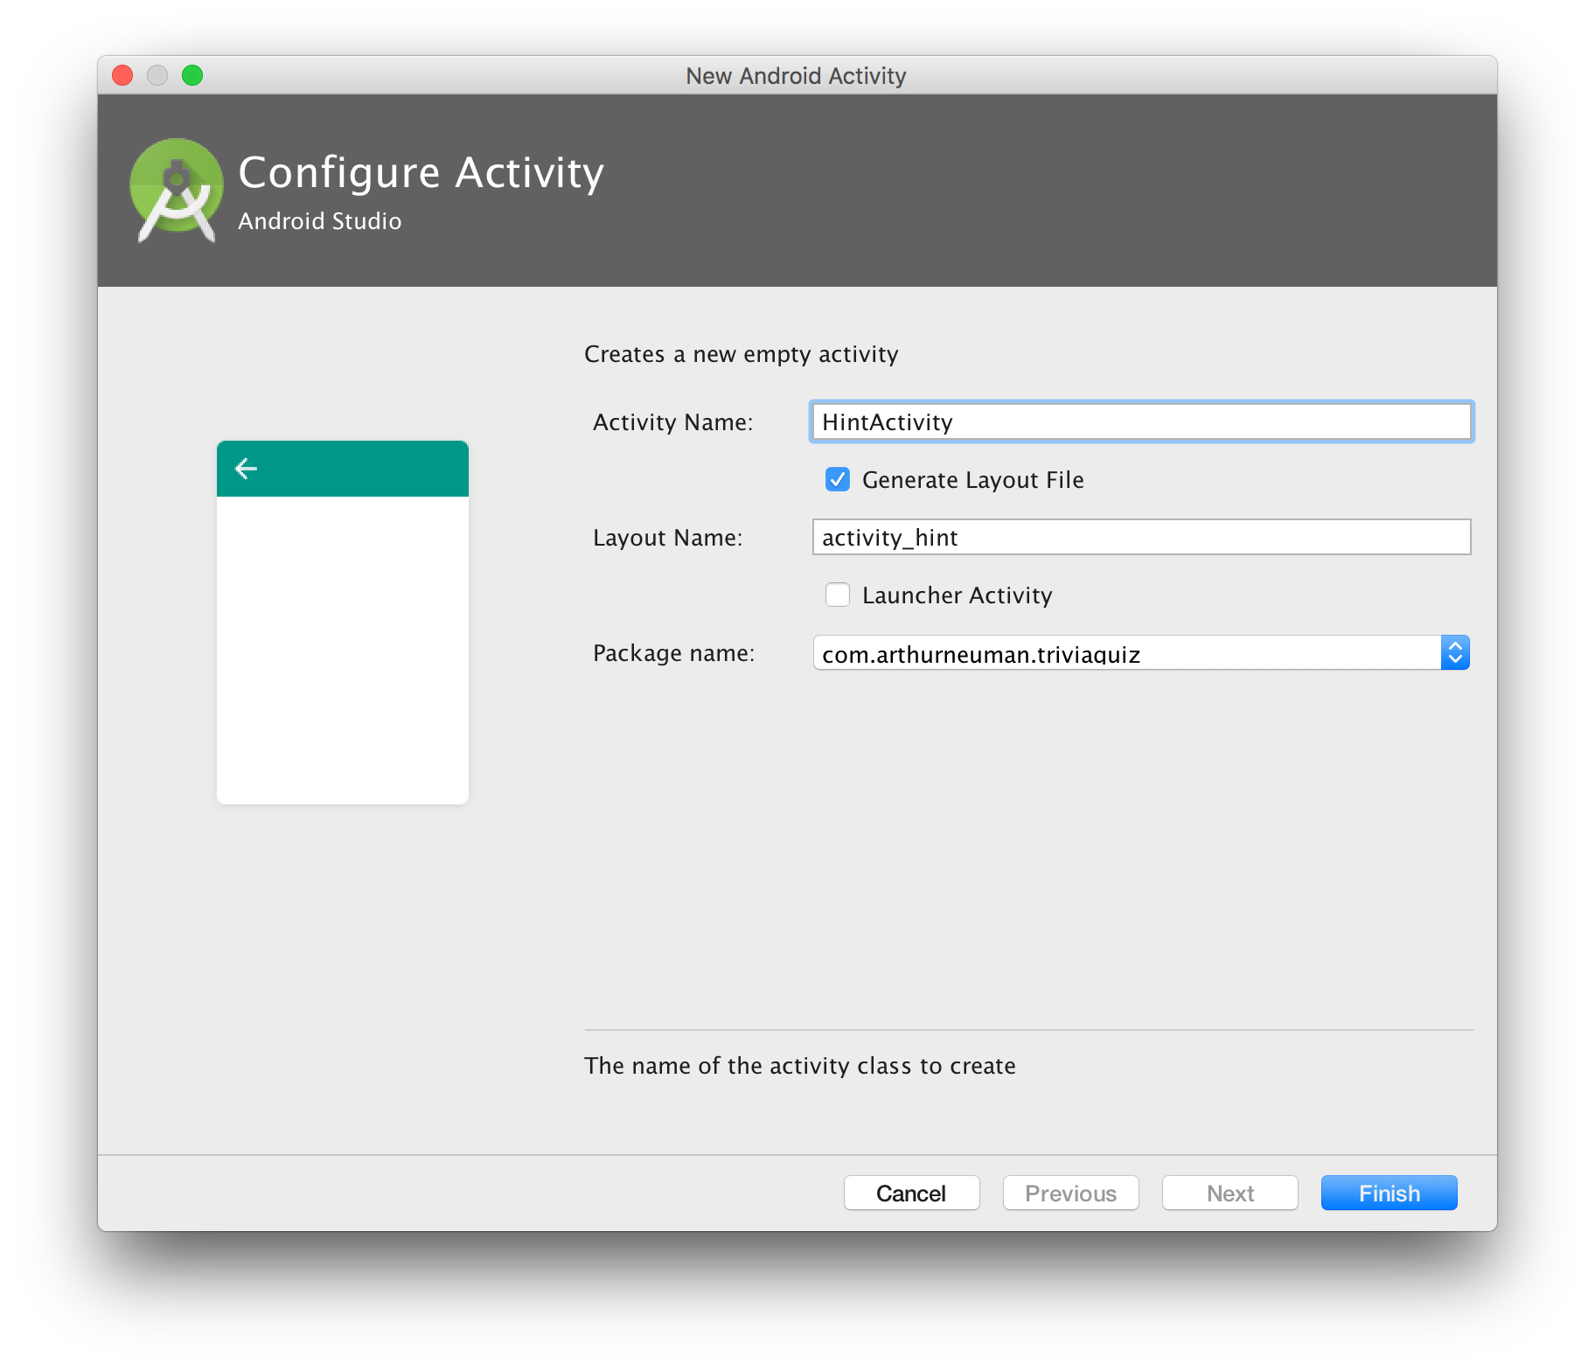The image size is (1595, 1371).
Task: Click the 'Package name:' label
Action: [x=674, y=653]
